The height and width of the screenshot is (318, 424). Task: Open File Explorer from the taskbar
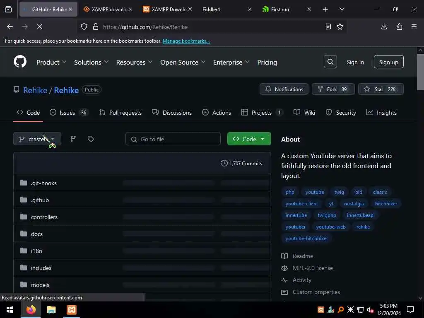tap(51, 310)
